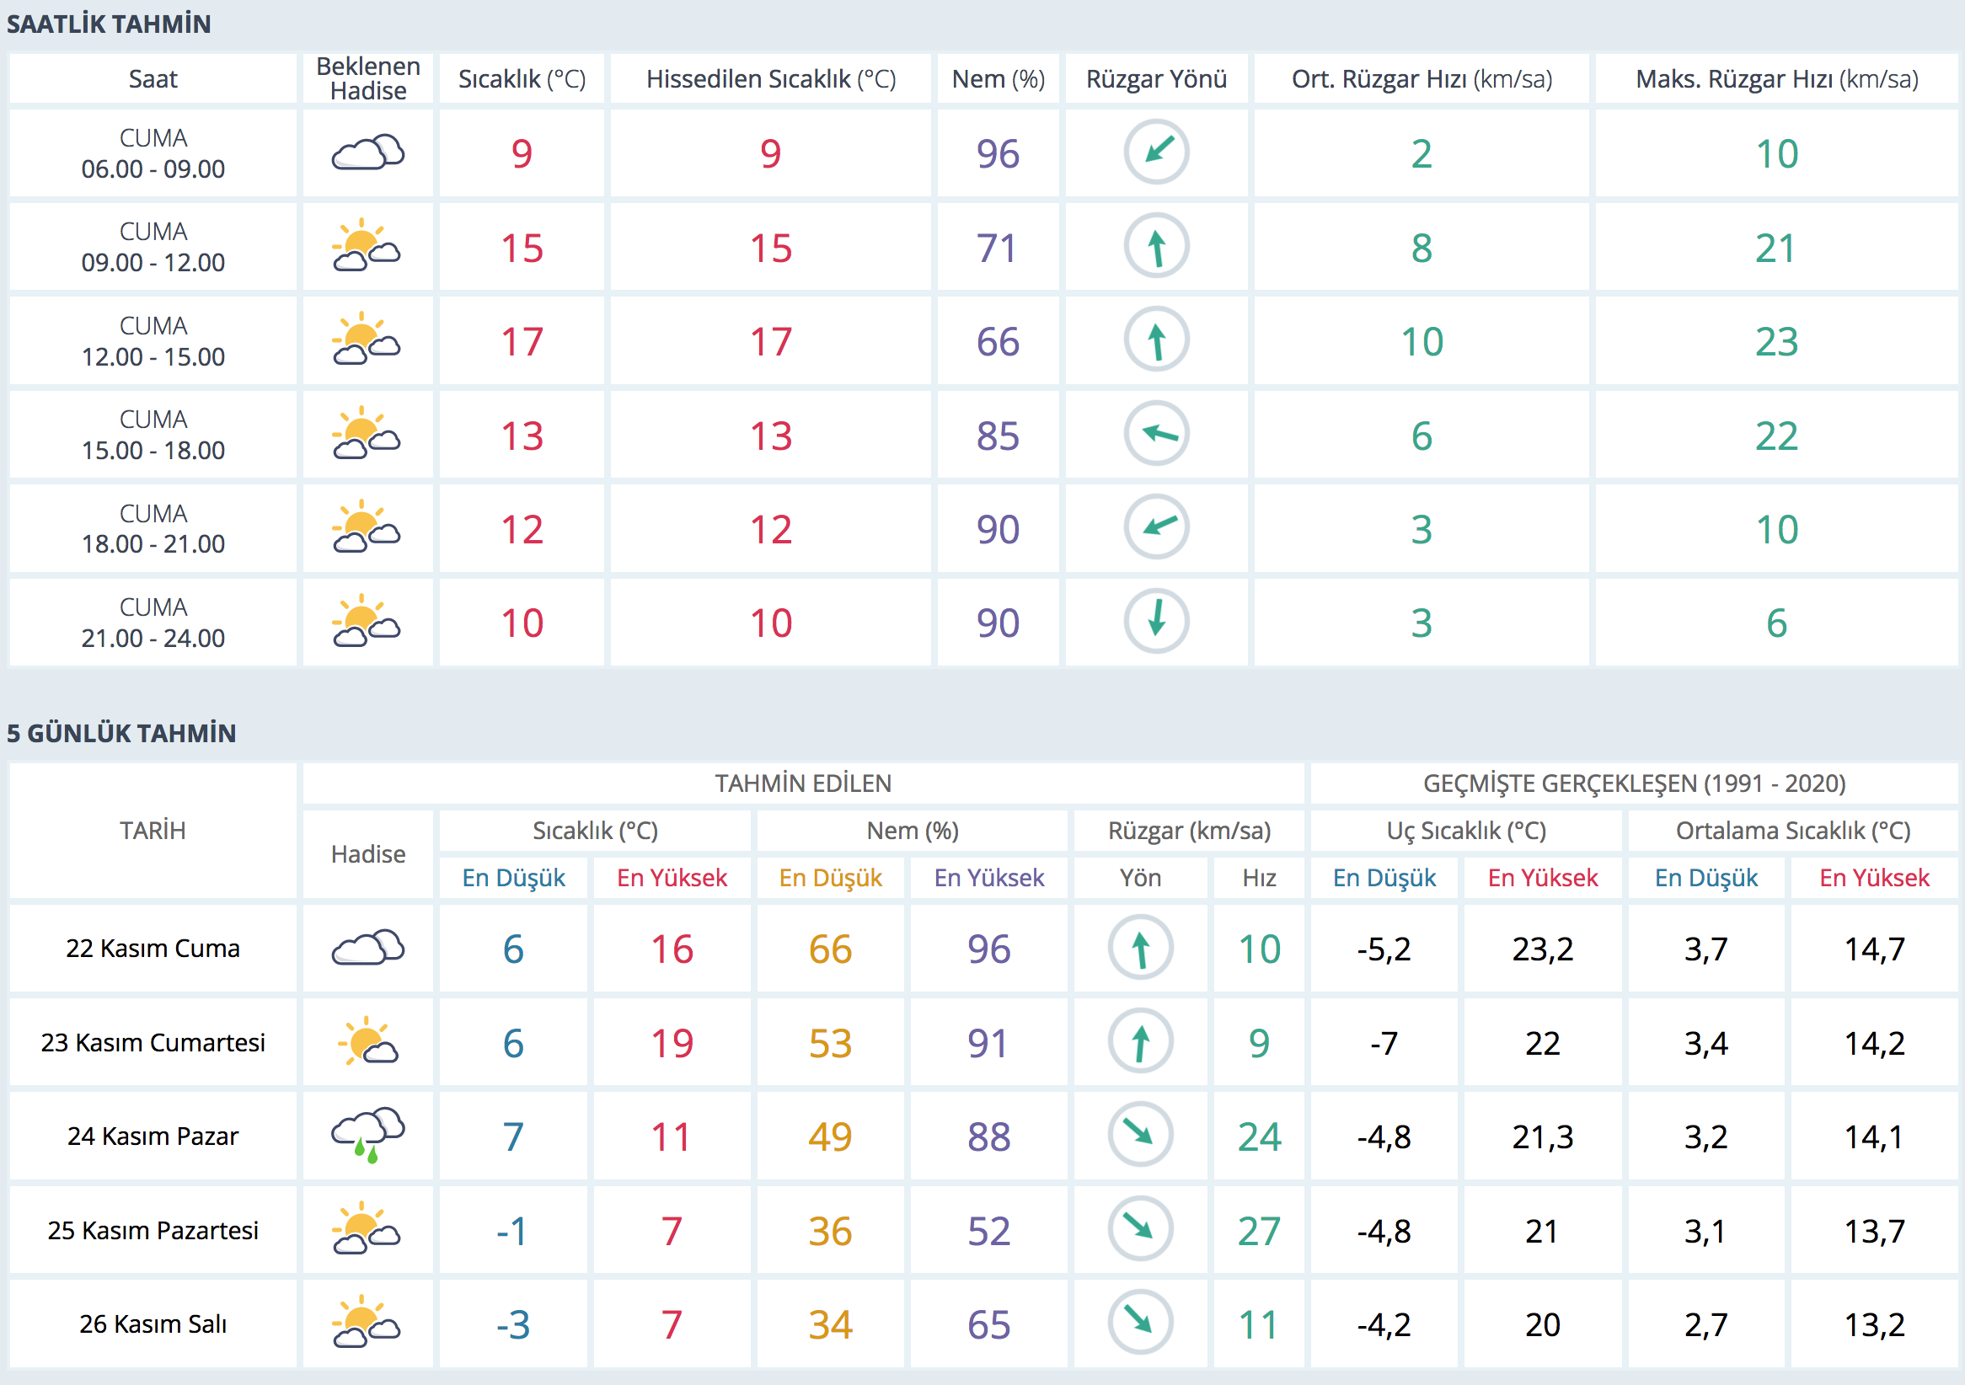The image size is (1965, 1385).
Task: Click the cloudy icon for CUMA 06.00 - 09.00
Action: coord(368,152)
